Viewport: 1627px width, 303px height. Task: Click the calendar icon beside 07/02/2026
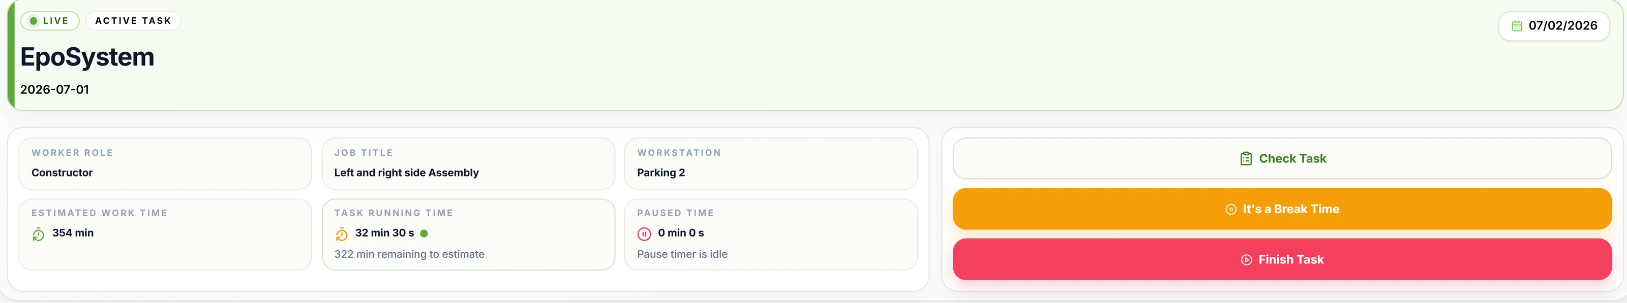point(1517,26)
